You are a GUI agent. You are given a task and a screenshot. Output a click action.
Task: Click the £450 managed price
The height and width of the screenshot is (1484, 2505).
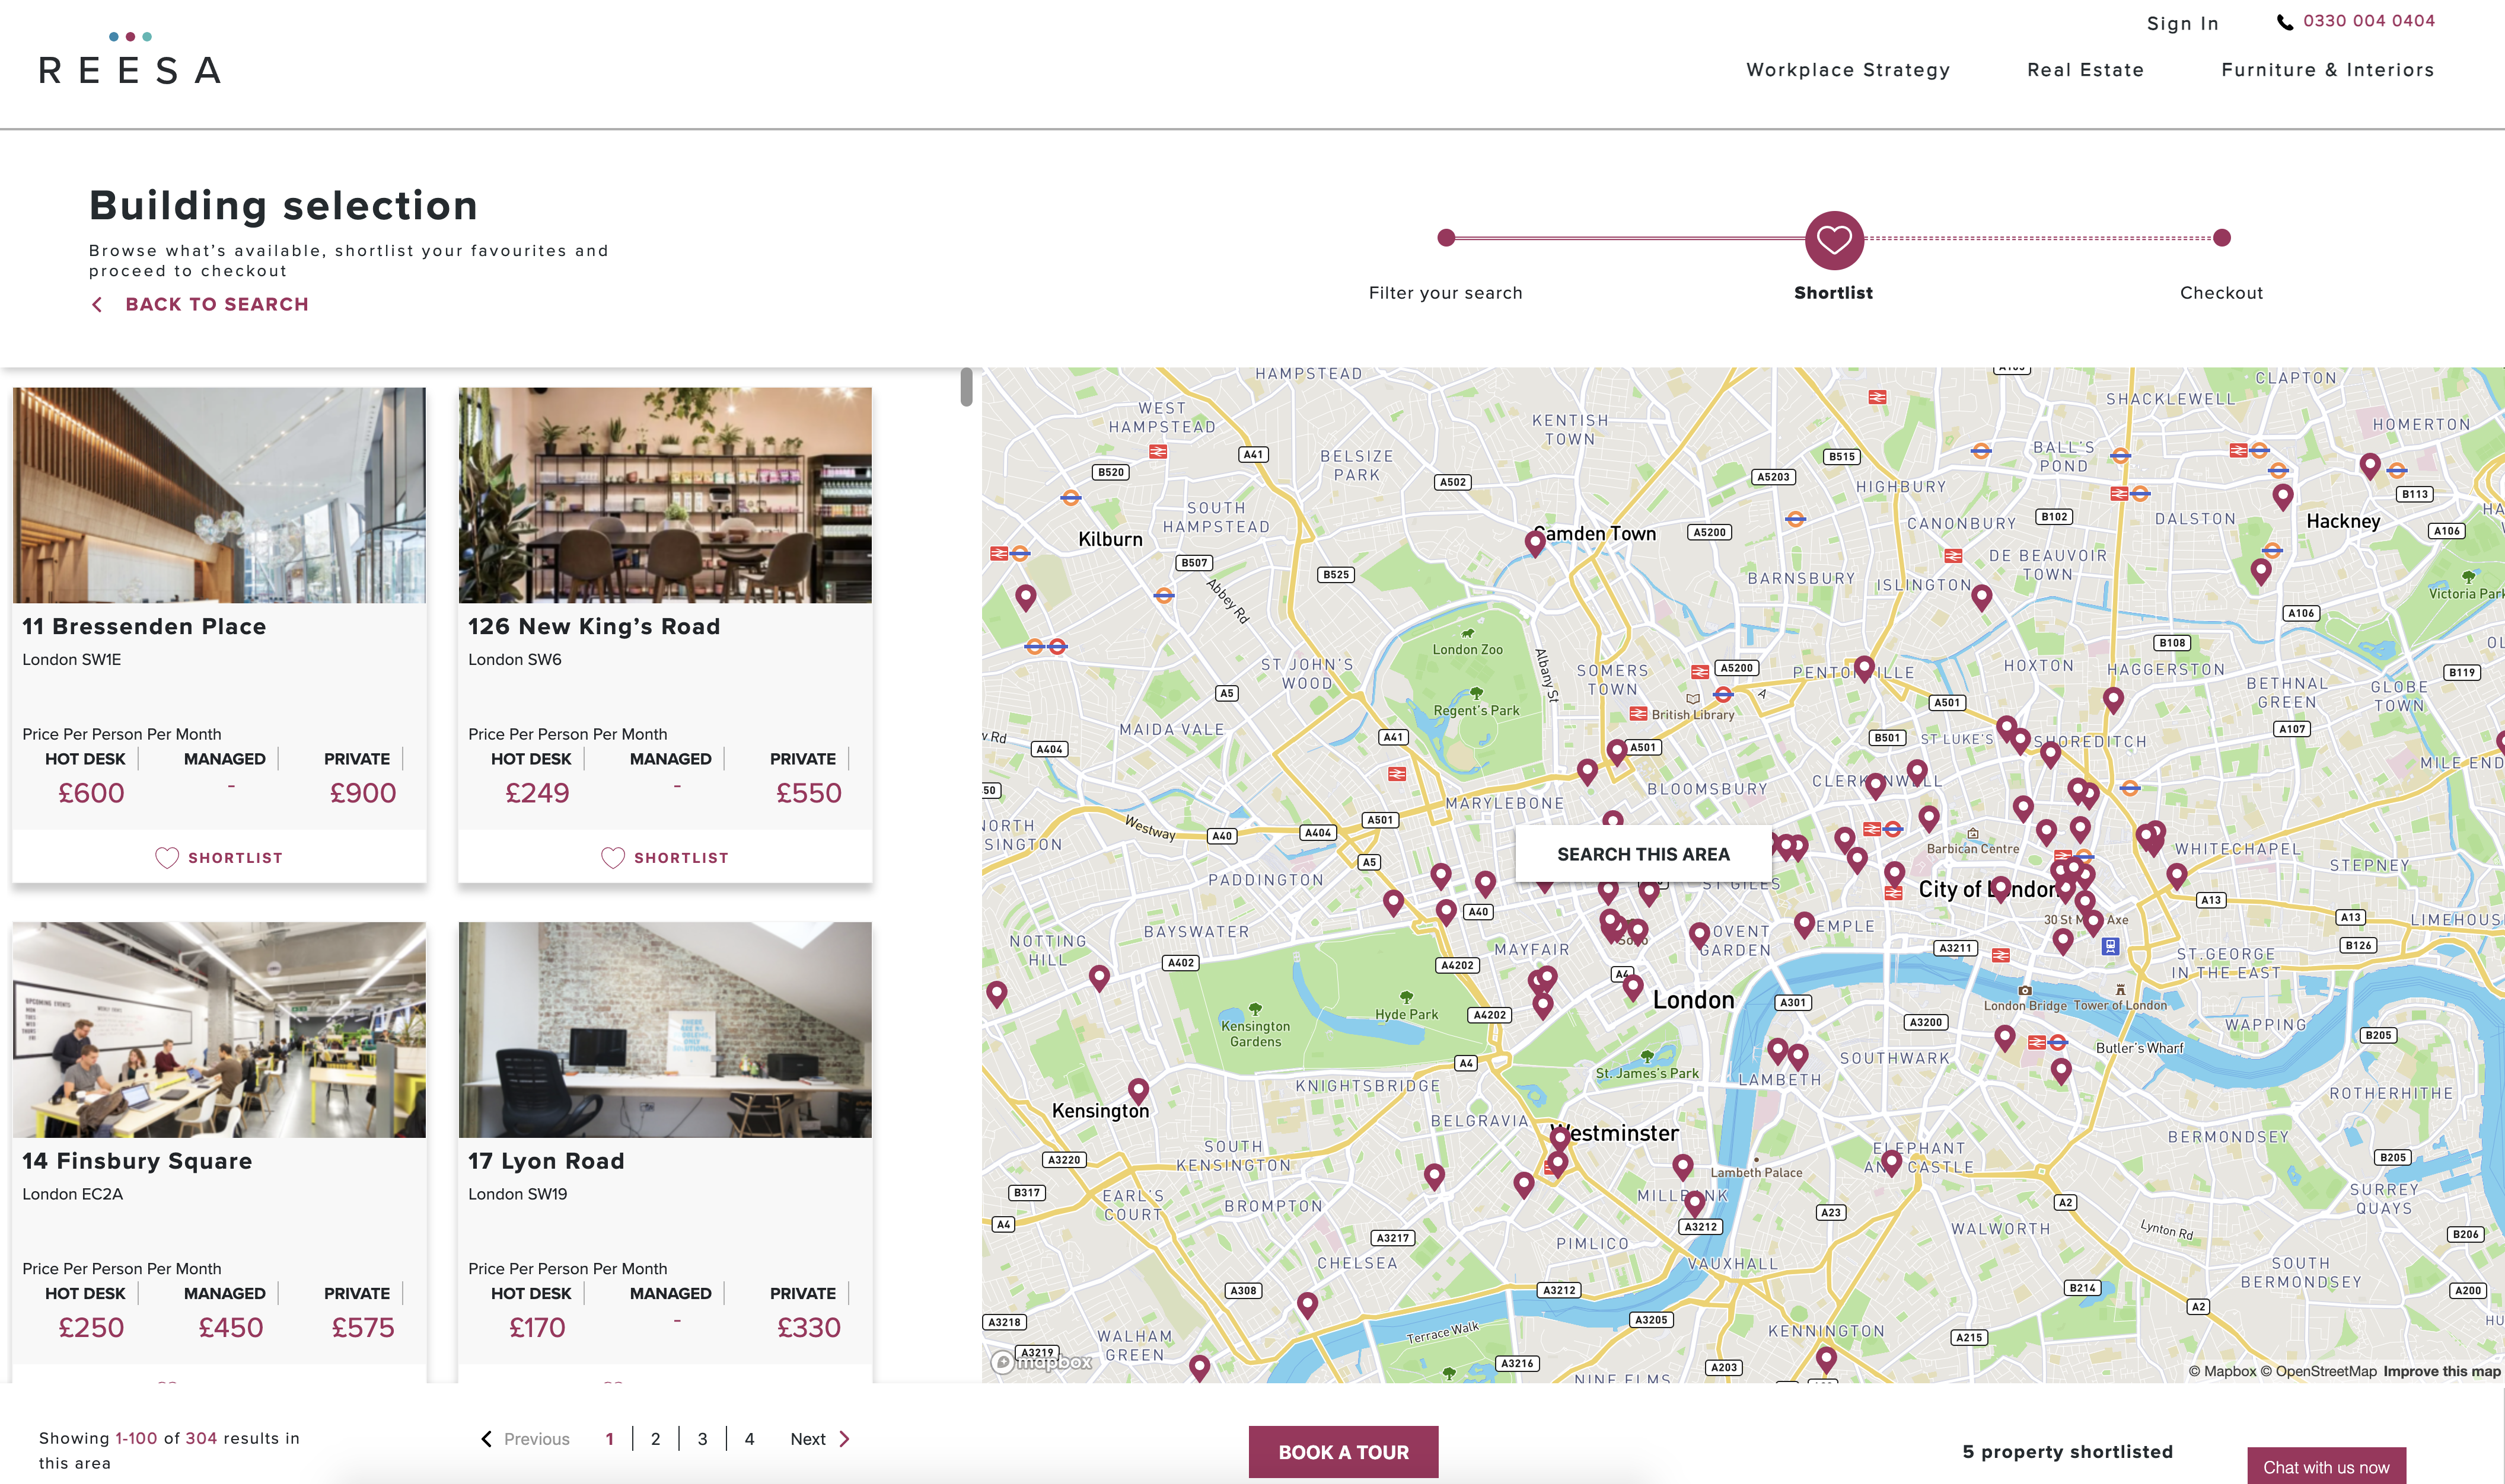click(231, 1328)
